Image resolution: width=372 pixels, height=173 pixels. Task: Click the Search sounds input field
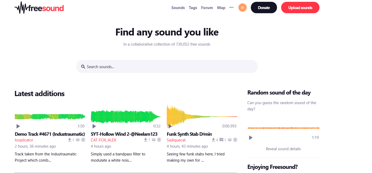pos(167,67)
